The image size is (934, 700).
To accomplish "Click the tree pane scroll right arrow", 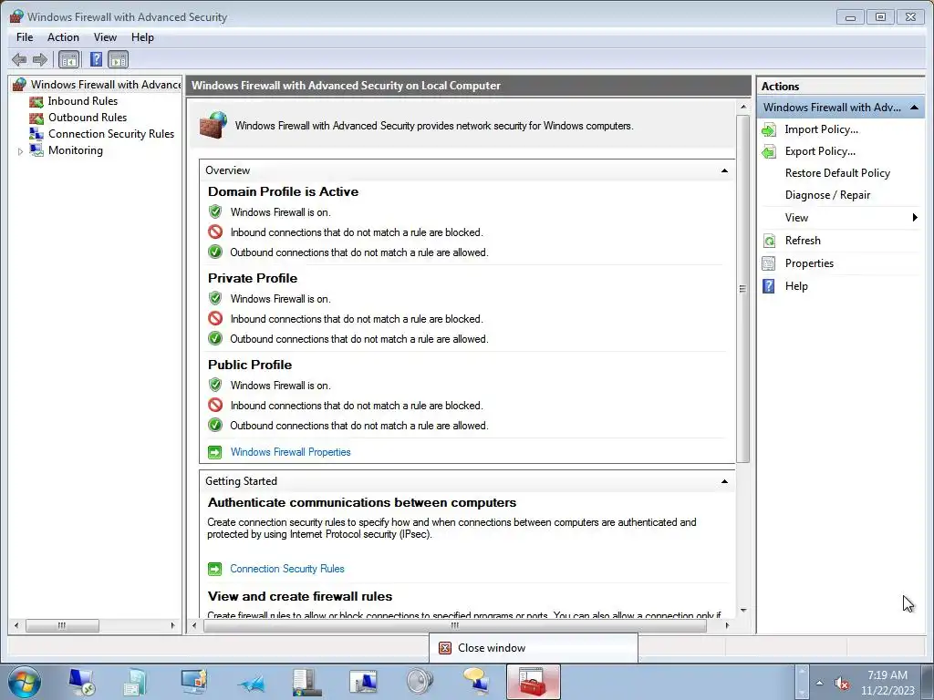I will (172, 625).
